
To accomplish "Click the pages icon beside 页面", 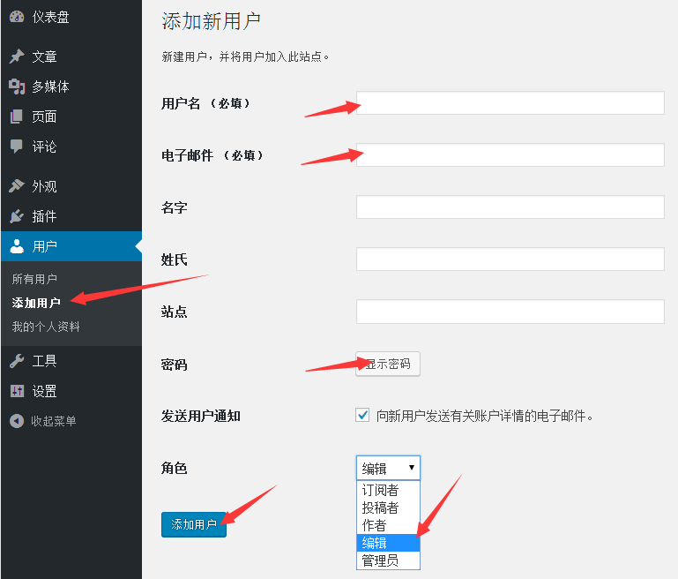I will coord(17,117).
